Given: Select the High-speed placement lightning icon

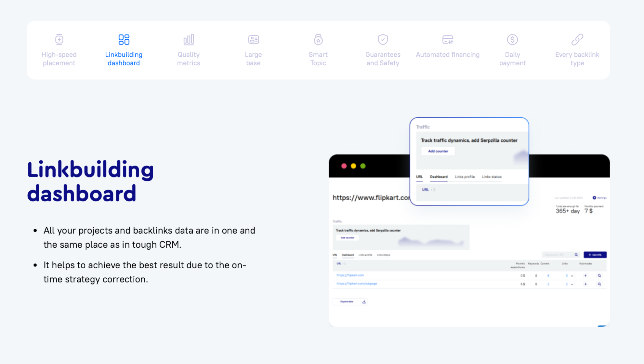Looking at the screenshot, I should click(59, 39).
